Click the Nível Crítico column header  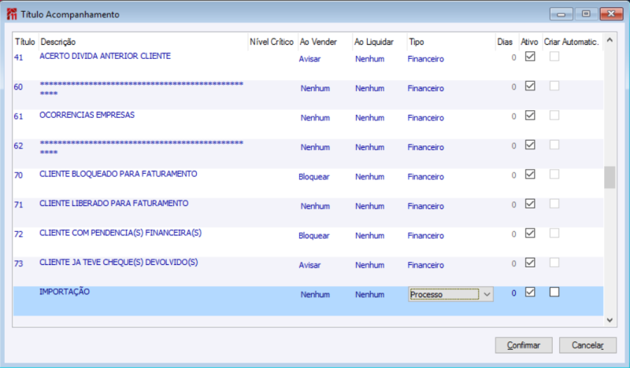272,42
